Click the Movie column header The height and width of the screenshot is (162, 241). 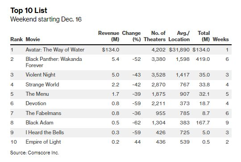[x=33, y=39]
